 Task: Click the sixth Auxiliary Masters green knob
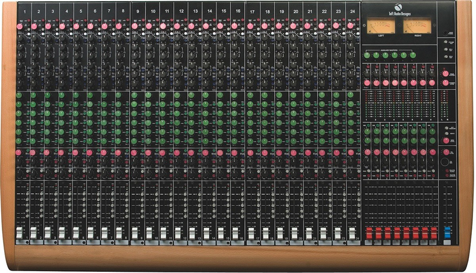[x=413, y=55]
